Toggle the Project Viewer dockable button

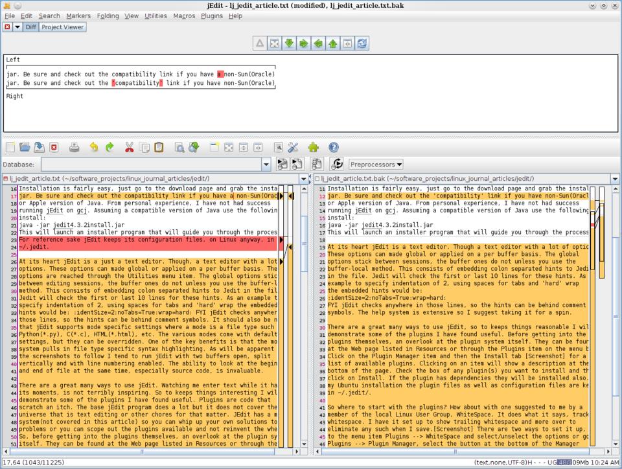[x=62, y=27]
